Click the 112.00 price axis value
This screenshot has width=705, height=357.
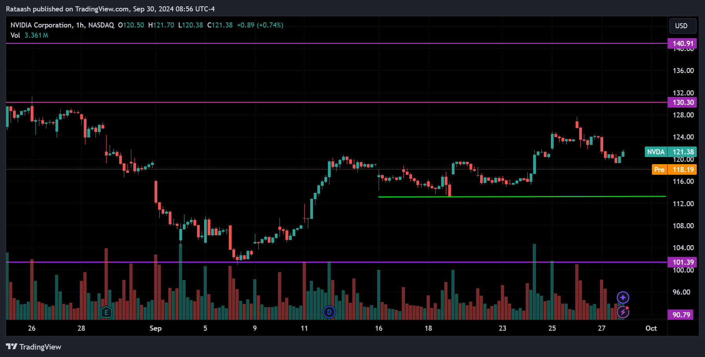[683, 204]
